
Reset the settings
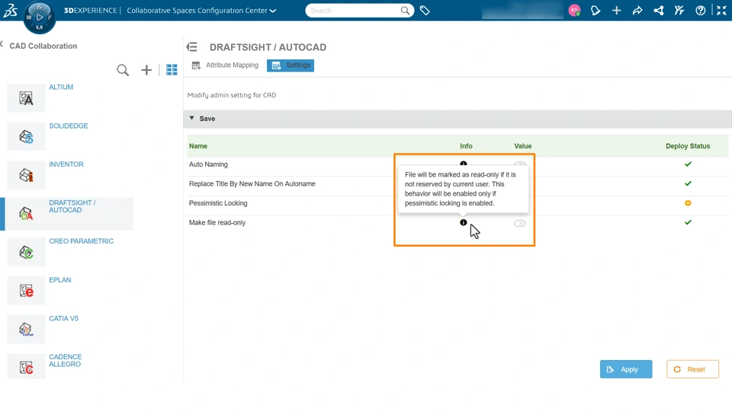point(692,369)
